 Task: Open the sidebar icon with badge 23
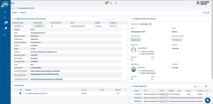(5, 23)
